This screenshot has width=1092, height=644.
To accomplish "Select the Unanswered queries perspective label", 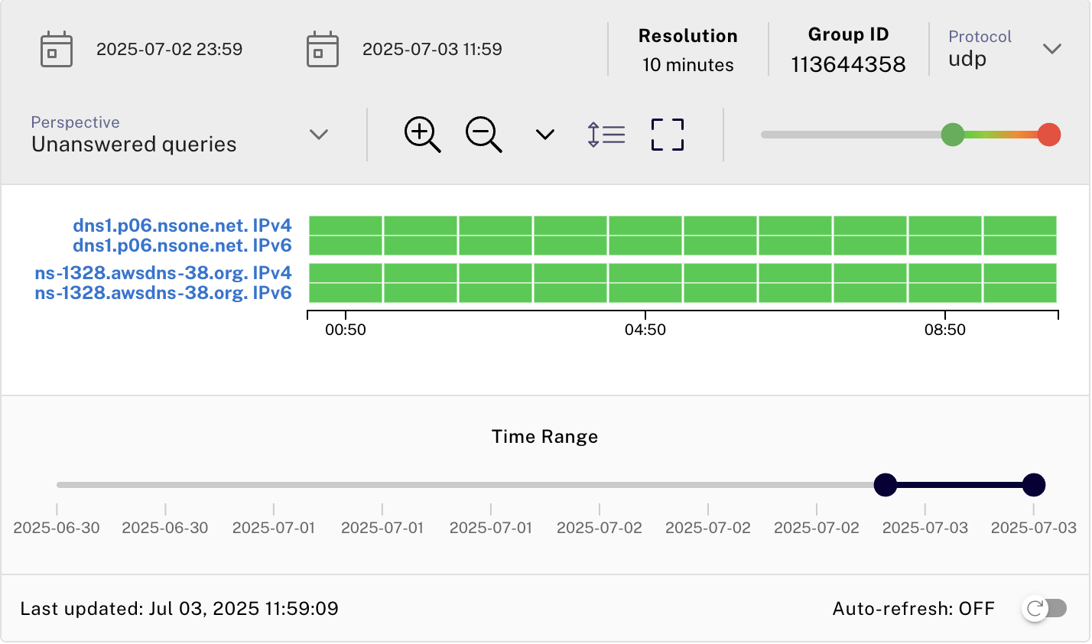I will pos(133,144).
